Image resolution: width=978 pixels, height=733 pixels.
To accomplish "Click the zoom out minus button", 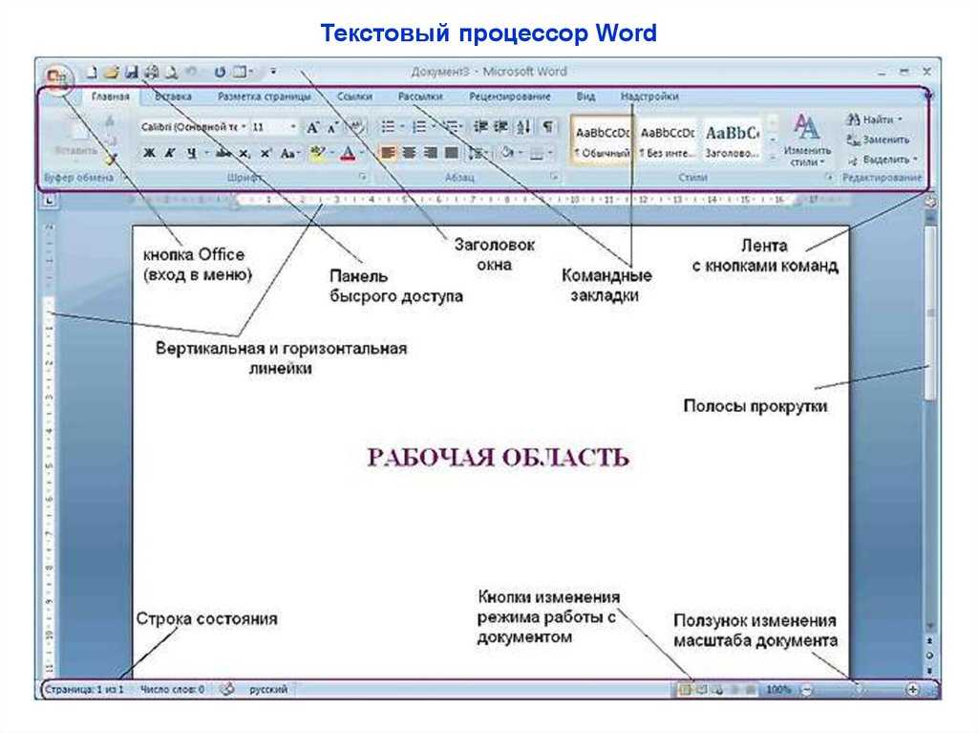I will point(806,690).
